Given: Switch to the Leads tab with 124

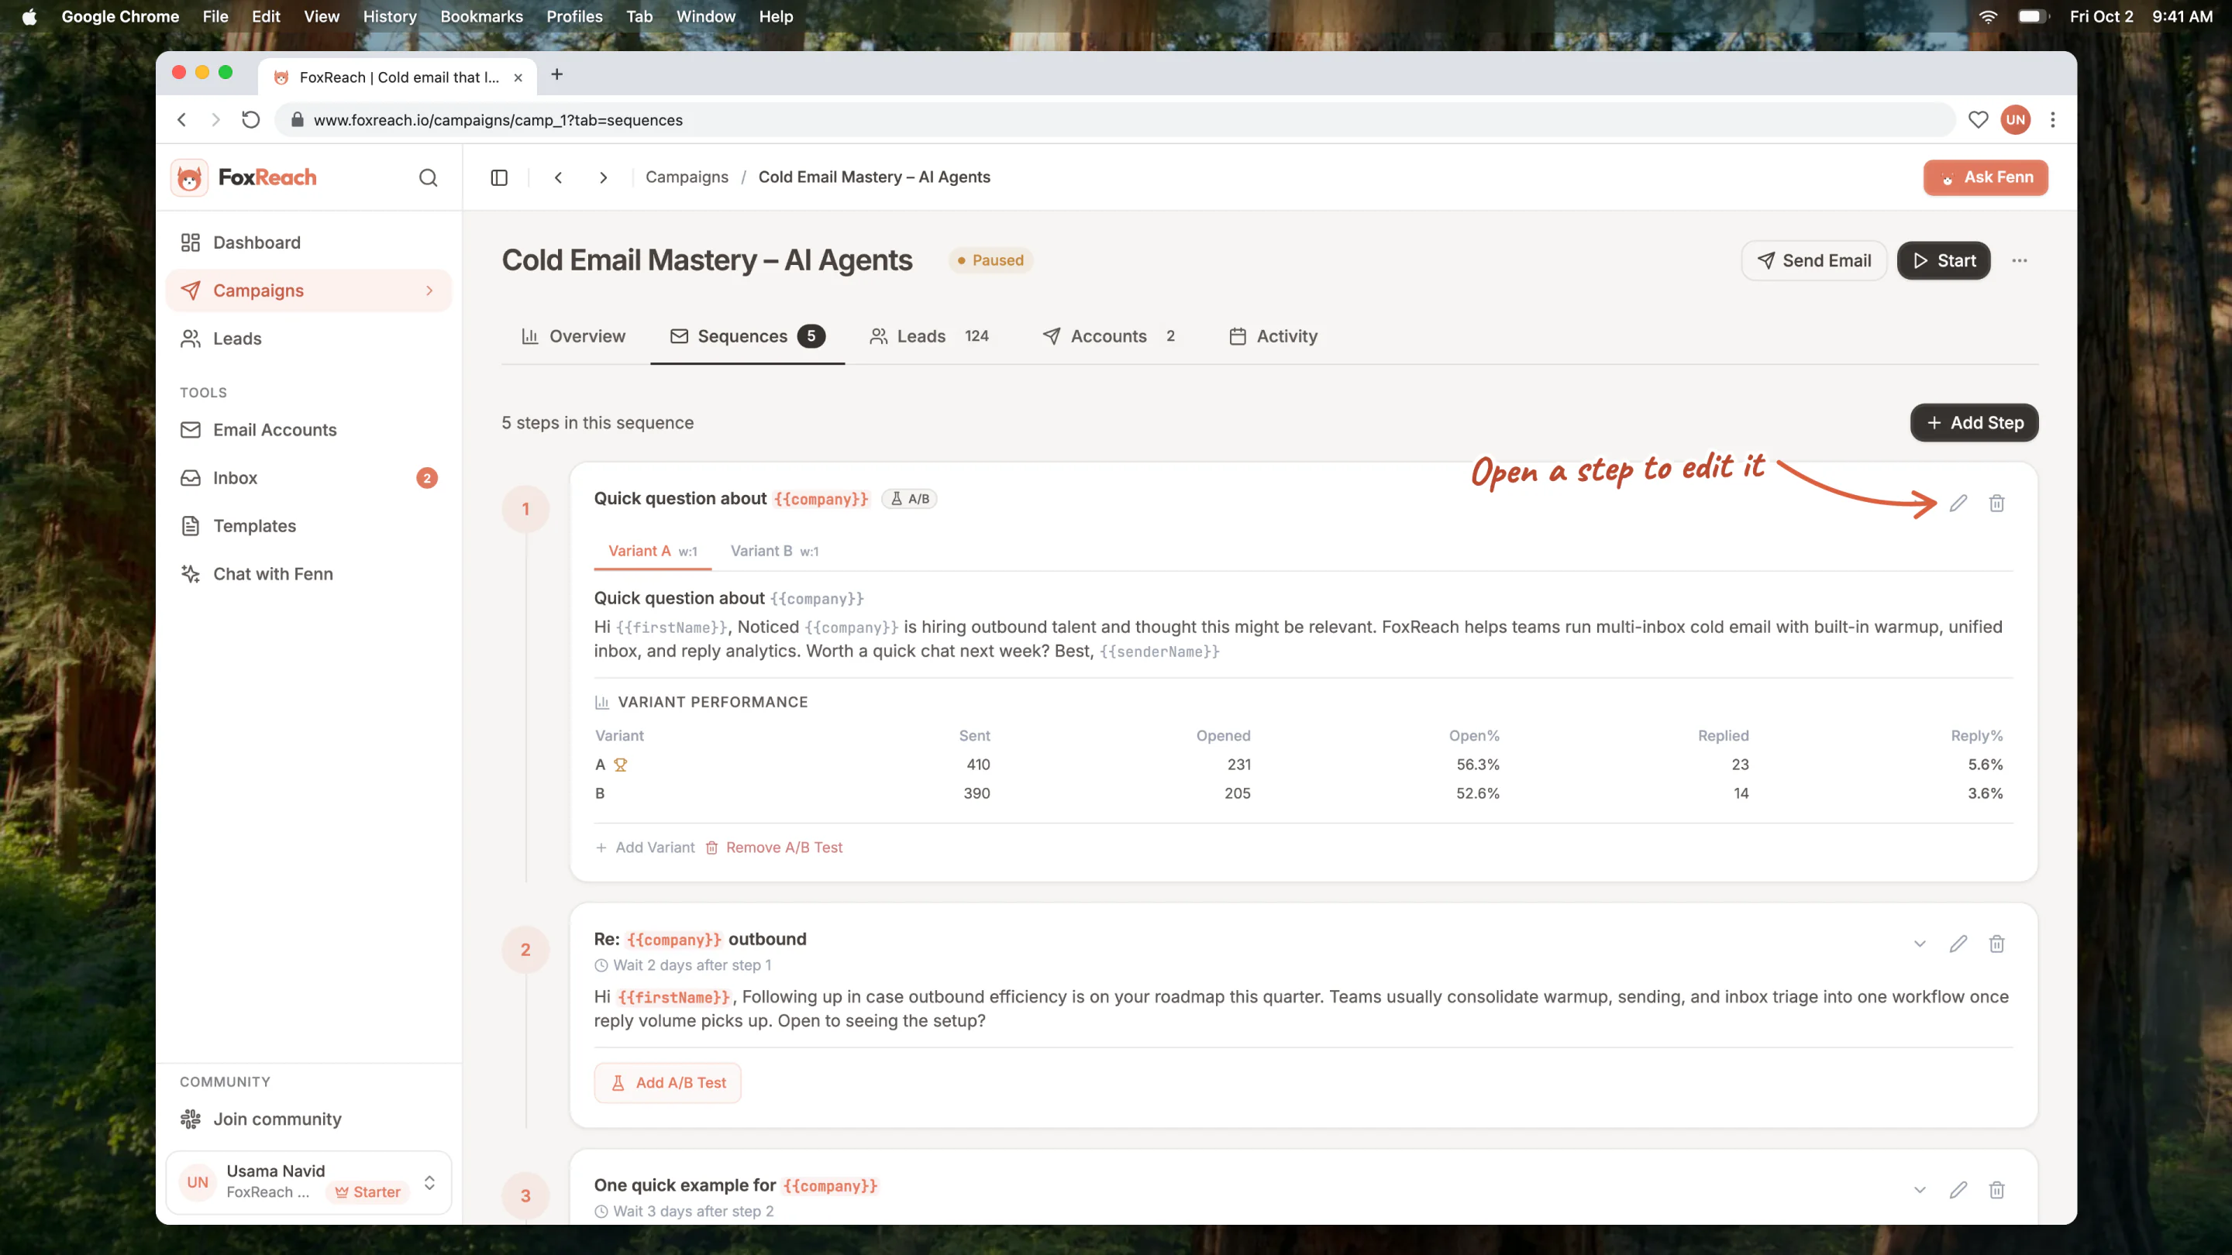Looking at the screenshot, I should [x=929, y=336].
